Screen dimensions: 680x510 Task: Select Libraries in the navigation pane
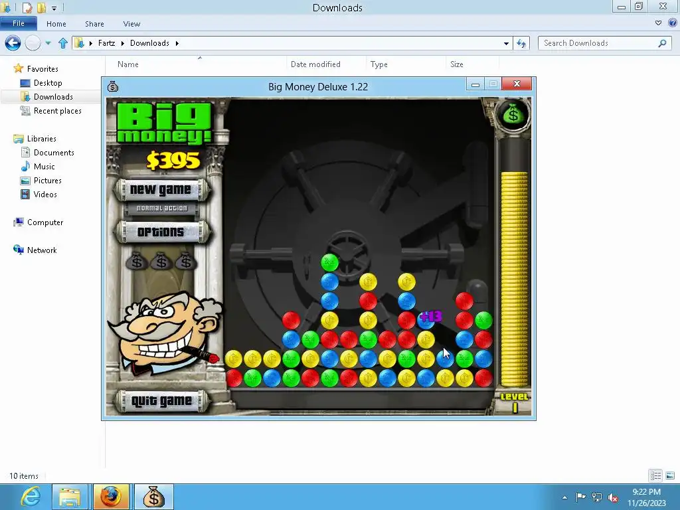click(x=41, y=139)
